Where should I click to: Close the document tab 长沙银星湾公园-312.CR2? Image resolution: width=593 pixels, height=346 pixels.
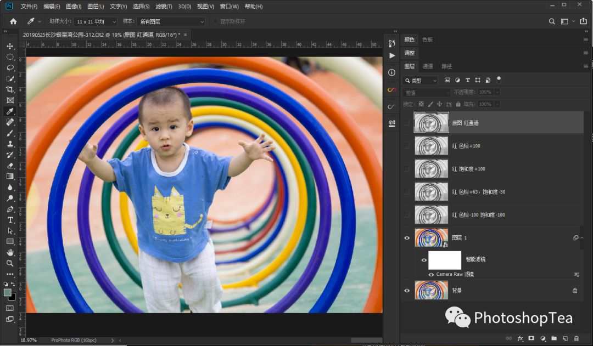186,35
